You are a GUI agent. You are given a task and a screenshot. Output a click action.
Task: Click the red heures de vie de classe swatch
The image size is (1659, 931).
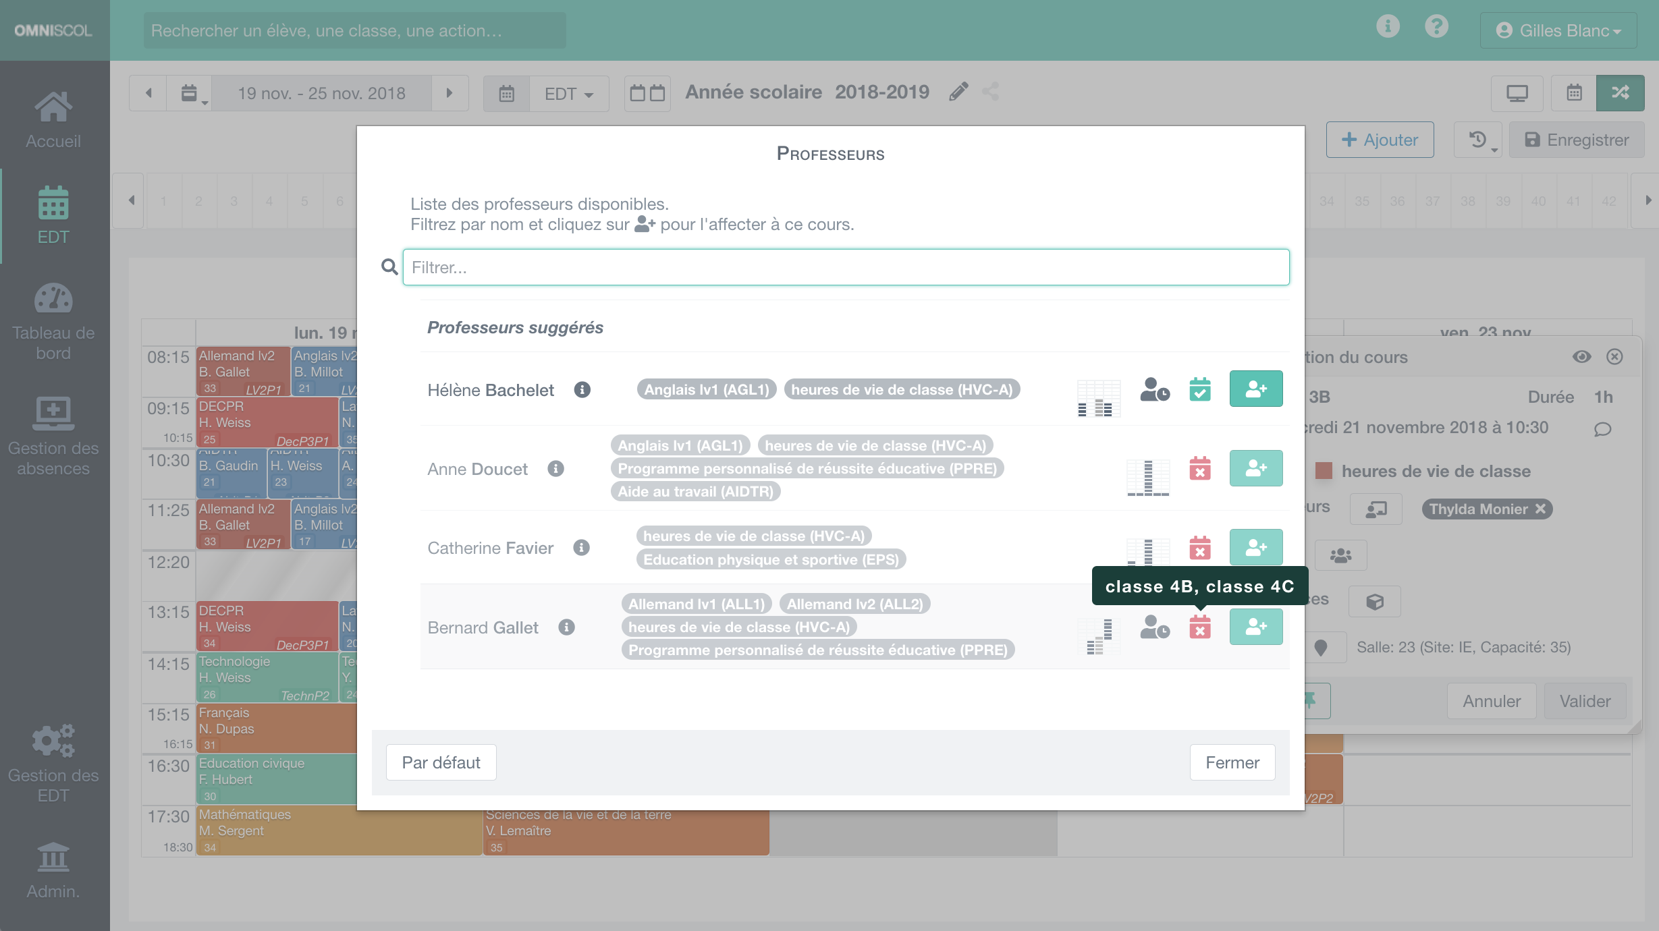(x=1324, y=471)
